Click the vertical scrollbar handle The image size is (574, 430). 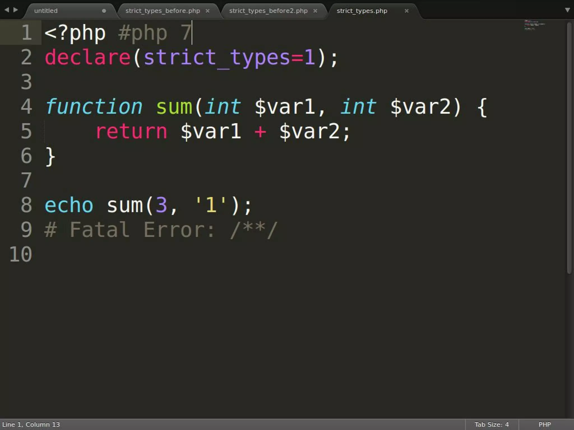[569, 148]
